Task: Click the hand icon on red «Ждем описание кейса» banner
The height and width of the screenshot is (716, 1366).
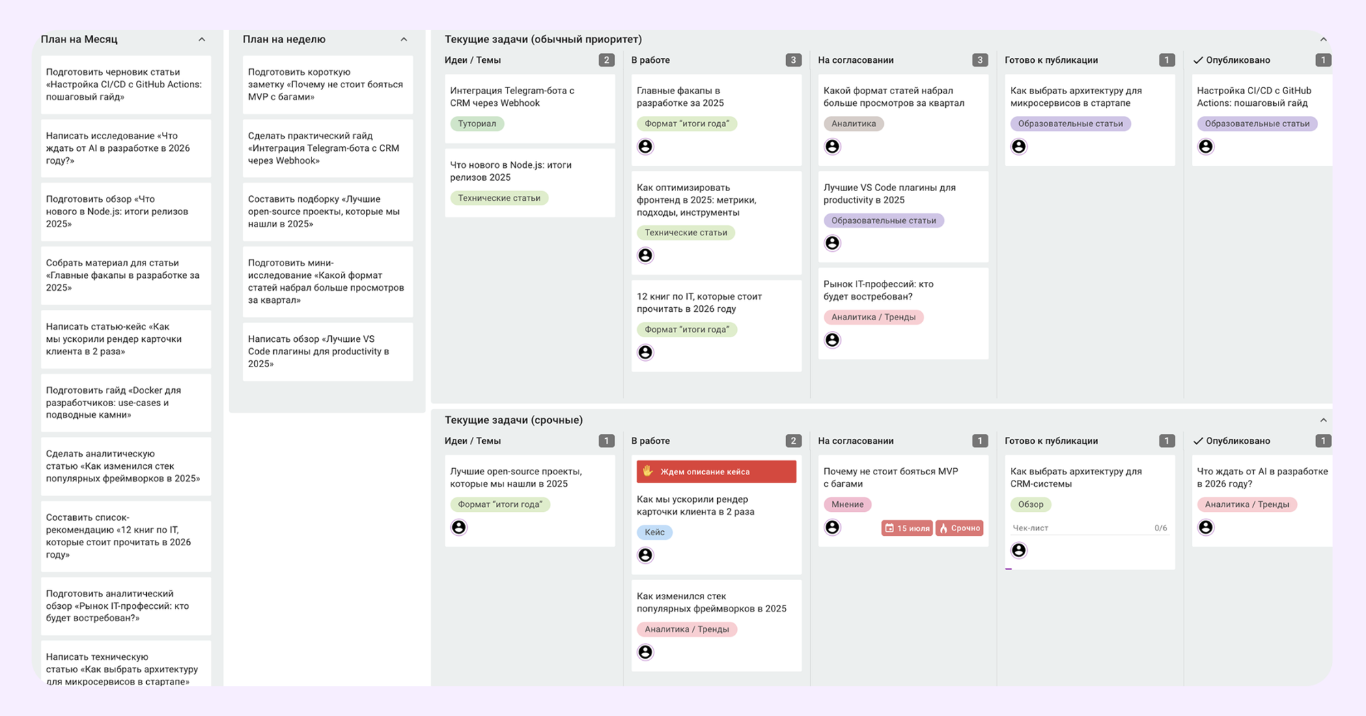Action: coord(647,472)
